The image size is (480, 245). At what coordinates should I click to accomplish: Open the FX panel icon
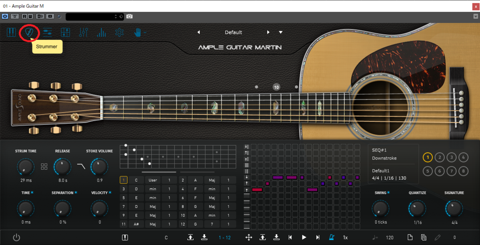coord(65,32)
